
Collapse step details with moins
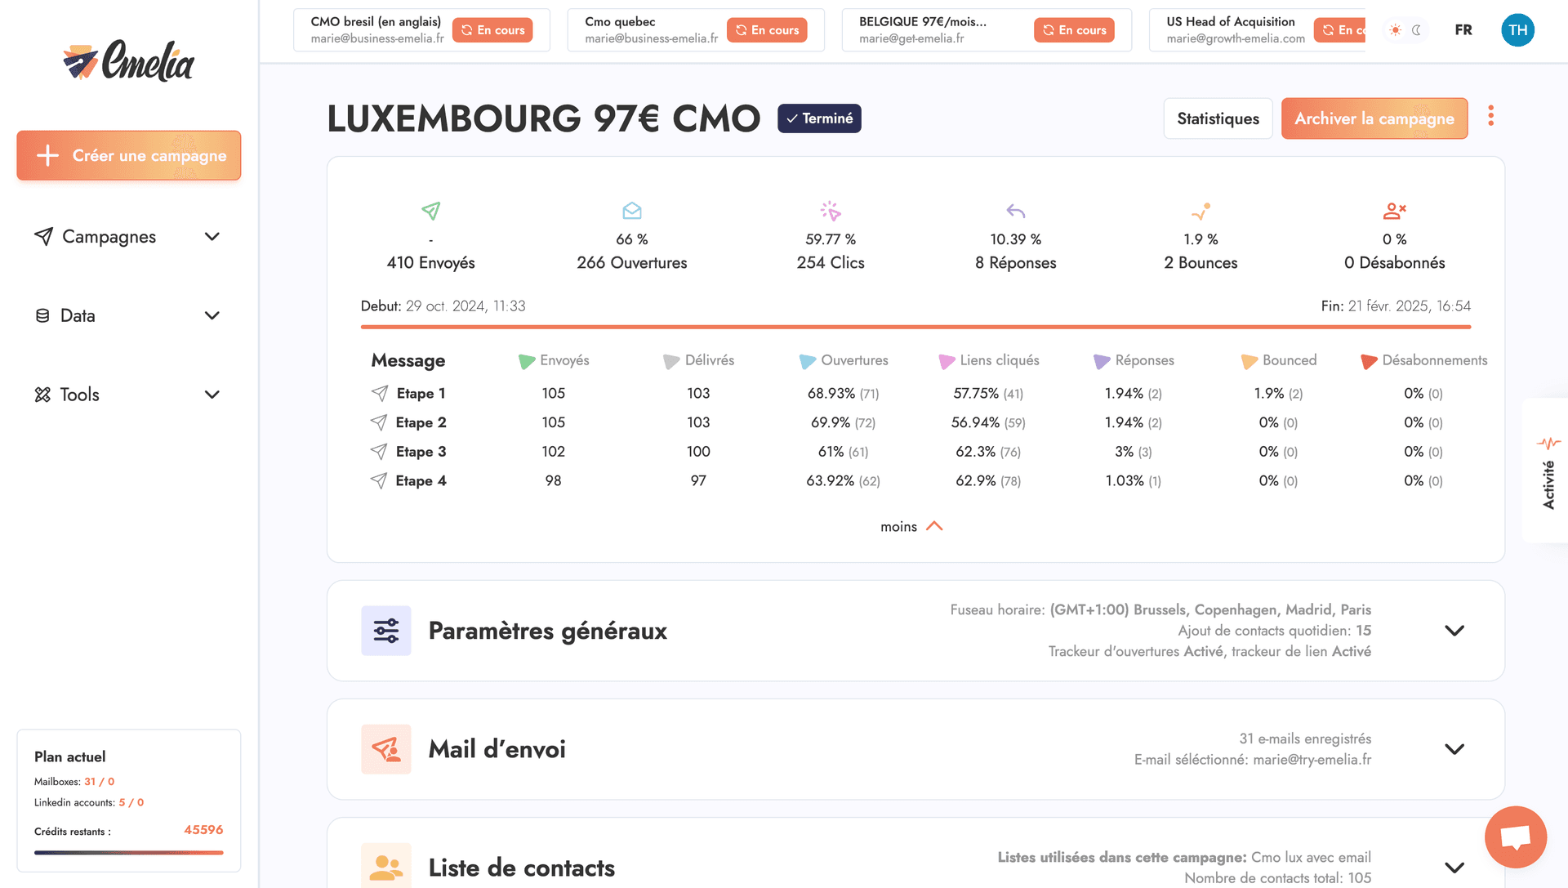pyautogui.click(x=911, y=527)
